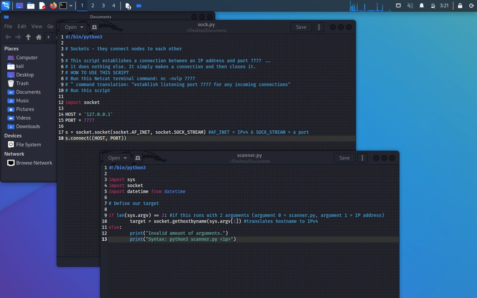Open the network connection tray icon
Screen dimensions: 477x298
pyautogui.click(x=398, y=5)
